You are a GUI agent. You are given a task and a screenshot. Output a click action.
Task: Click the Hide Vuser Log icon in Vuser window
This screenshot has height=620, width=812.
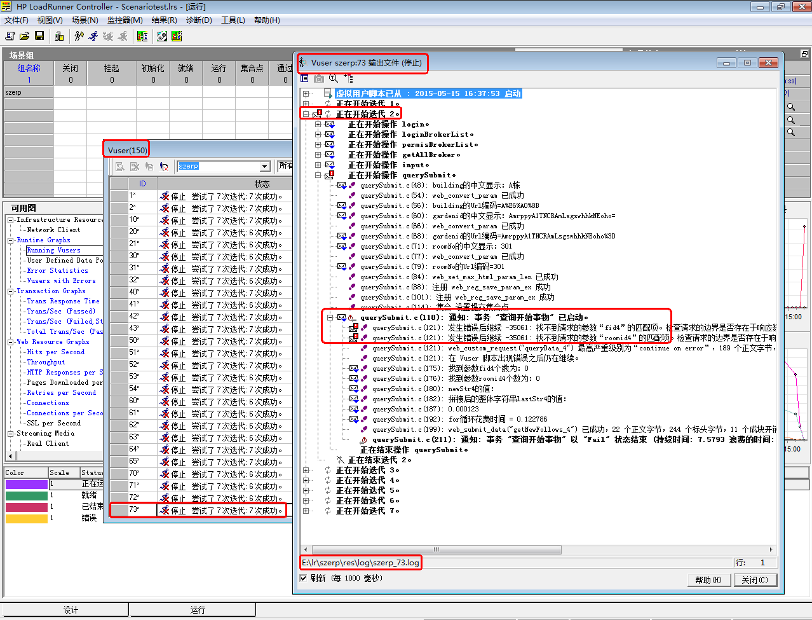pyautogui.click(x=135, y=166)
